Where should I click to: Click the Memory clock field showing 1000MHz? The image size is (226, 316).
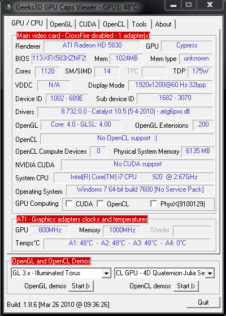(122, 231)
